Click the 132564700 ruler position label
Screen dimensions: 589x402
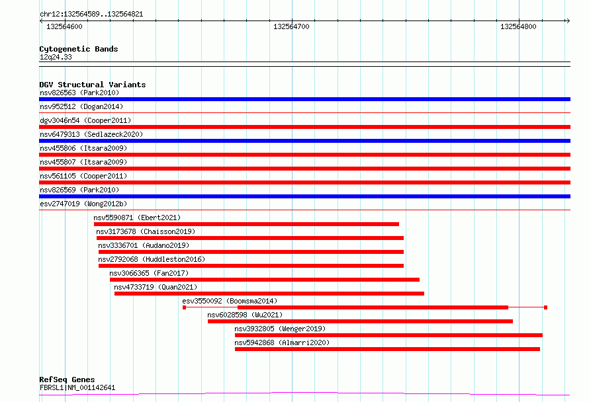tap(291, 26)
